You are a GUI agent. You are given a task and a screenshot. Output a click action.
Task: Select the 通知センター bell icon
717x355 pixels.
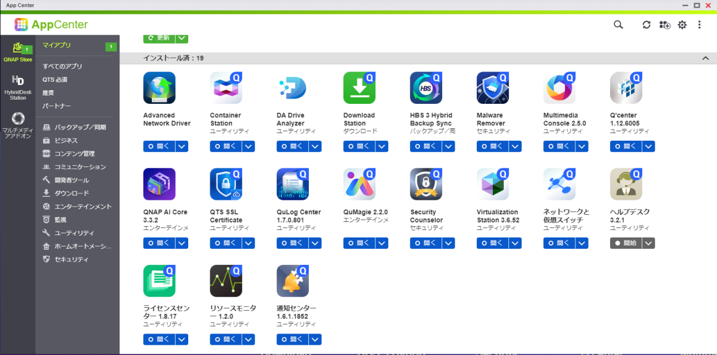[293, 281]
